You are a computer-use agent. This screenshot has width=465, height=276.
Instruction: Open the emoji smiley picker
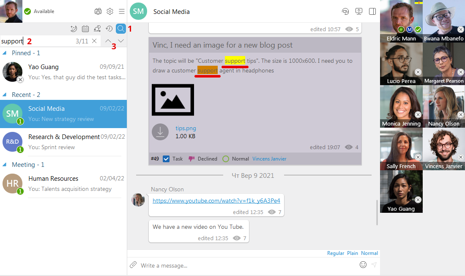(363, 265)
